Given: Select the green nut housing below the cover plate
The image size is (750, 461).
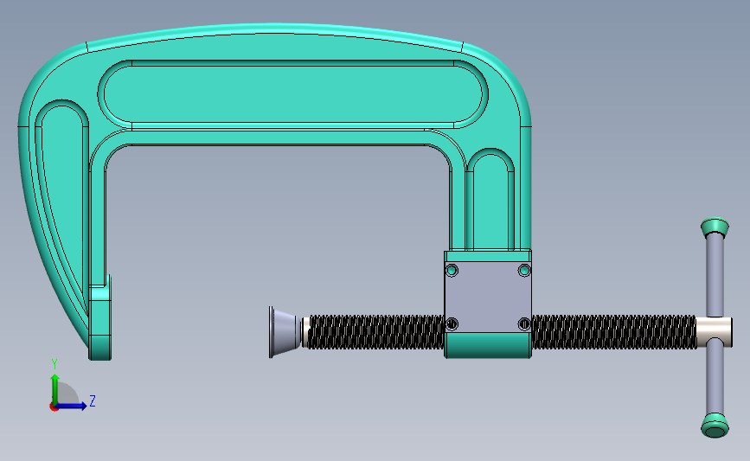Looking at the screenshot, I should [x=488, y=345].
